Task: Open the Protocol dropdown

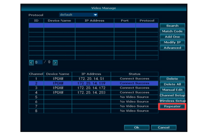Action: 78,15
